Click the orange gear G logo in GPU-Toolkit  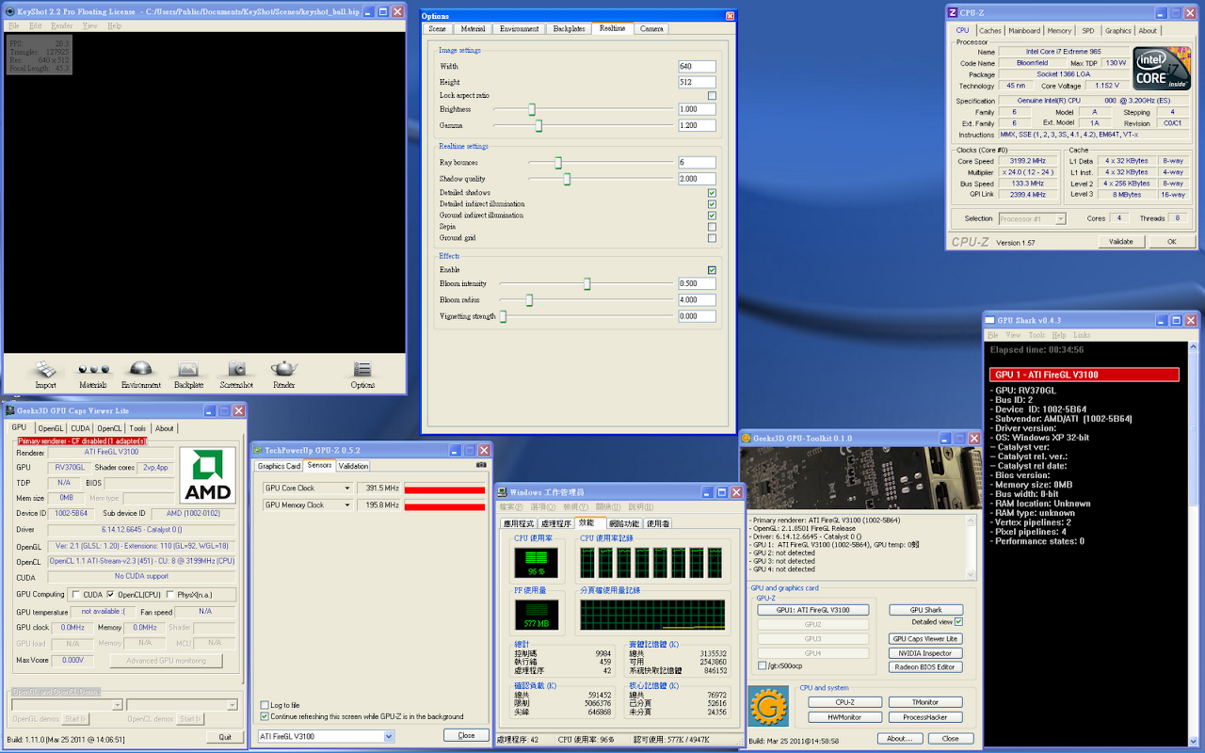(768, 706)
